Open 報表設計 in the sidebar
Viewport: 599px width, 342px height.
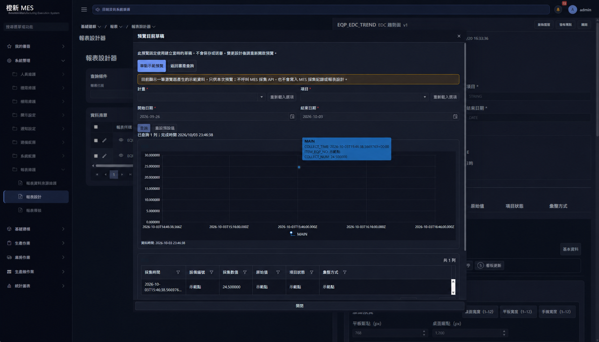pyautogui.click(x=36, y=197)
